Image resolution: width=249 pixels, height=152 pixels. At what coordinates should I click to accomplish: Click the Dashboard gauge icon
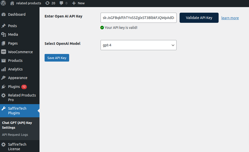tap(4, 14)
